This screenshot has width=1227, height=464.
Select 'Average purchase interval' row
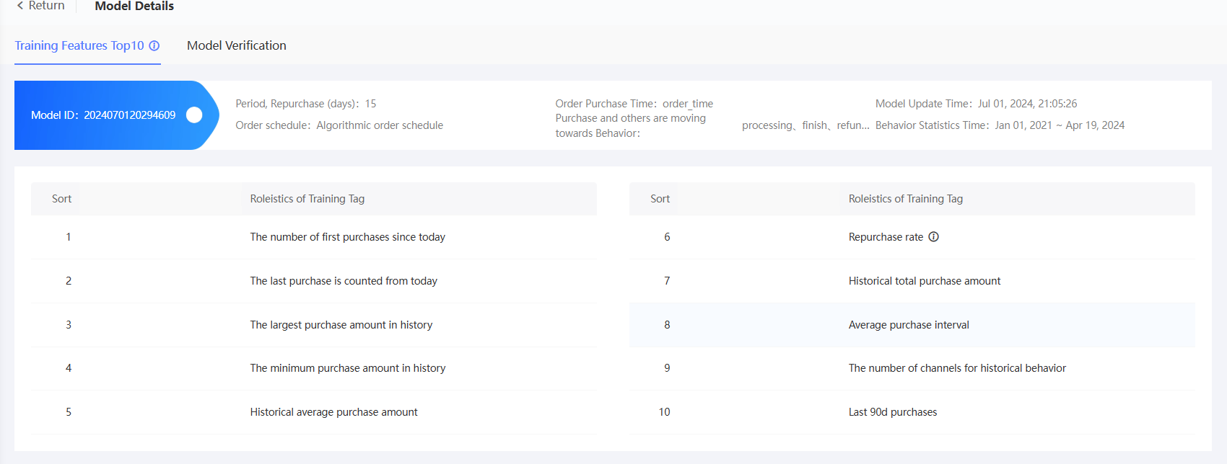[x=912, y=325]
